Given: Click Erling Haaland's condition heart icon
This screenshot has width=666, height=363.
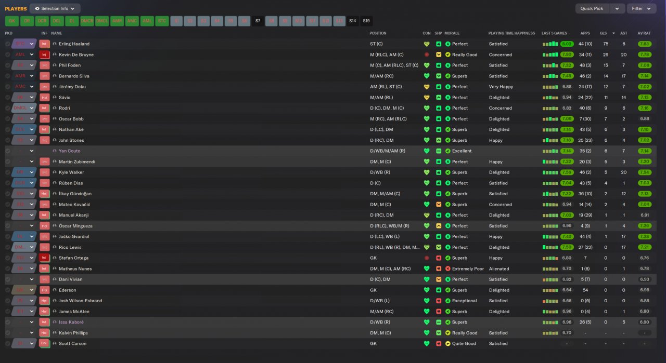Looking at the screenshot, I should (x=427, y=44).
